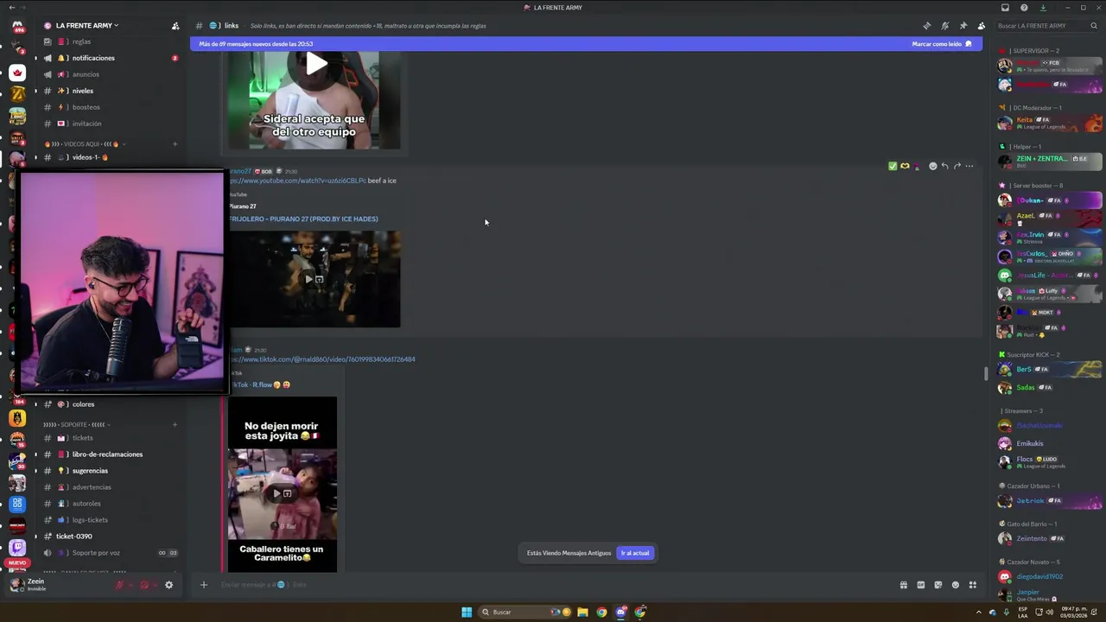Open the sticker picker
Screen dimensions: 1106x622
(x=938, y=585)
